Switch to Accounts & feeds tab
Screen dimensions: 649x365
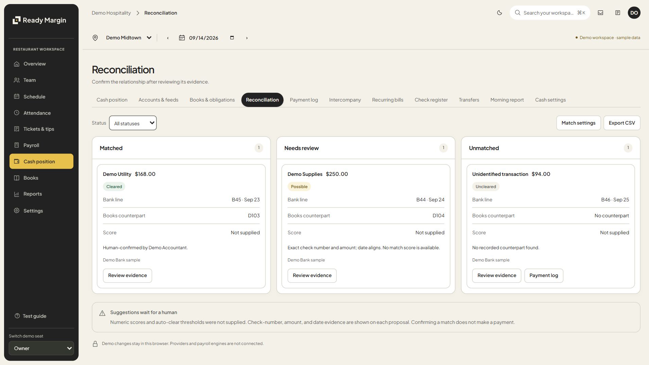click(158, 100)
